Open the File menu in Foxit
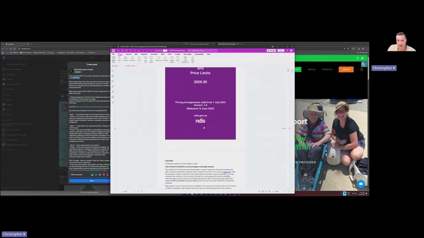This screenshot has height=238, width=424. [x=113, y=54]
